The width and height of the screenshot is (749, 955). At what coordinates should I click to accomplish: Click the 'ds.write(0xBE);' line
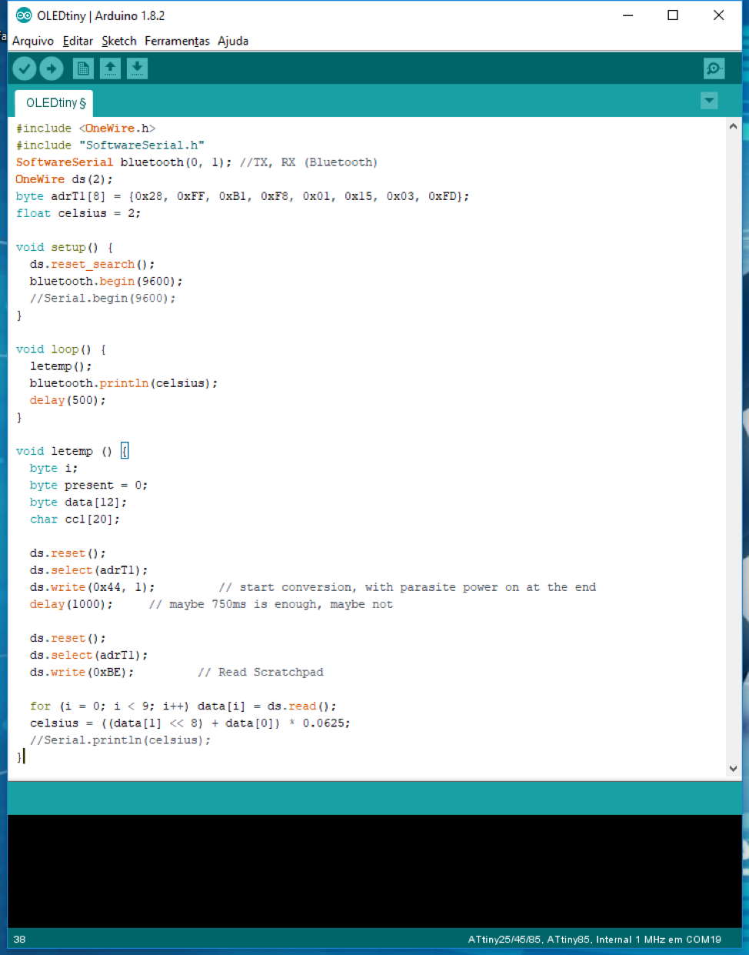82,672
